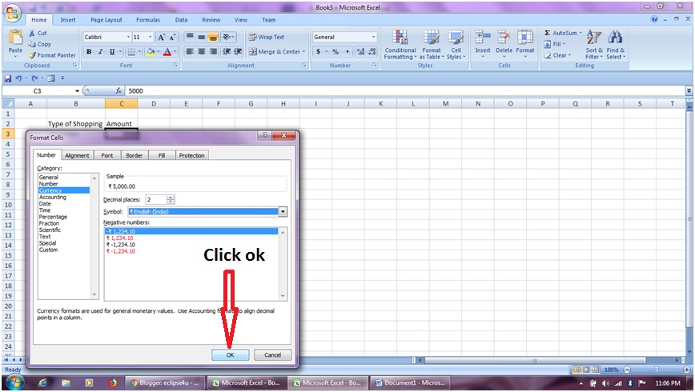
Task: Click Document1 Microsoft Word taskbar button
Action: point(410,382)
